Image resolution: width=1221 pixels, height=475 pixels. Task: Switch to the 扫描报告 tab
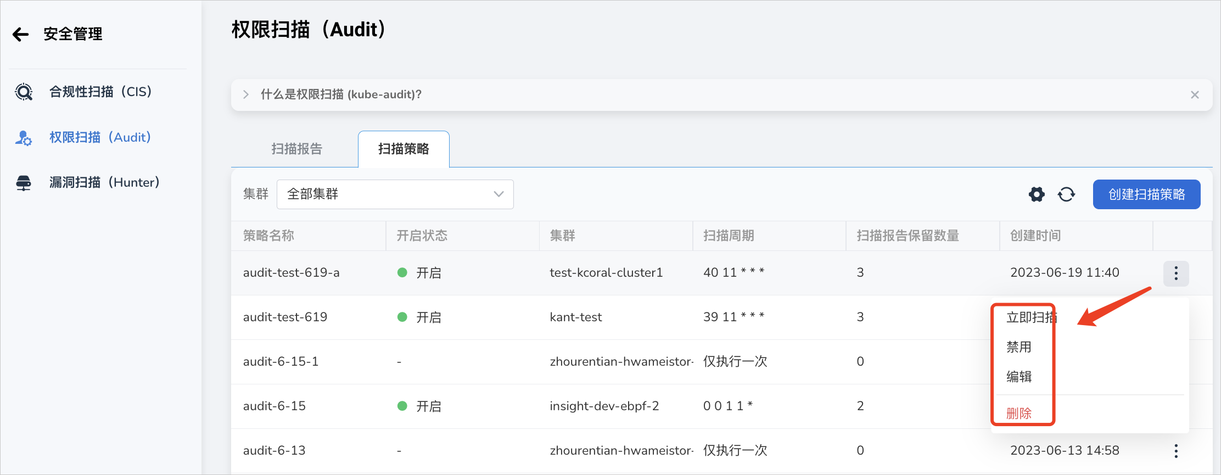pos(296,149)
